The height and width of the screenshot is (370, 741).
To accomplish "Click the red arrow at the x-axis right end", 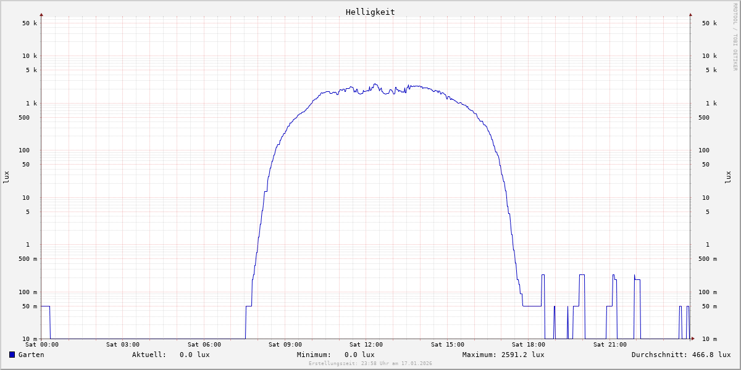I will [x=693, y=338].
